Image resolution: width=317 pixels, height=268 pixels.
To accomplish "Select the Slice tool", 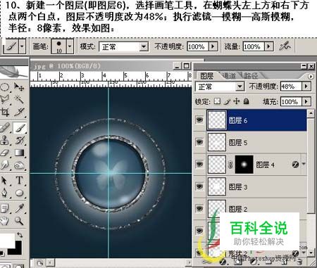I will pos(19,112).
